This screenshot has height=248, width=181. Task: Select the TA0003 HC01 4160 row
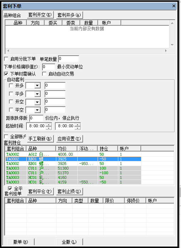[x=73, y=177]
